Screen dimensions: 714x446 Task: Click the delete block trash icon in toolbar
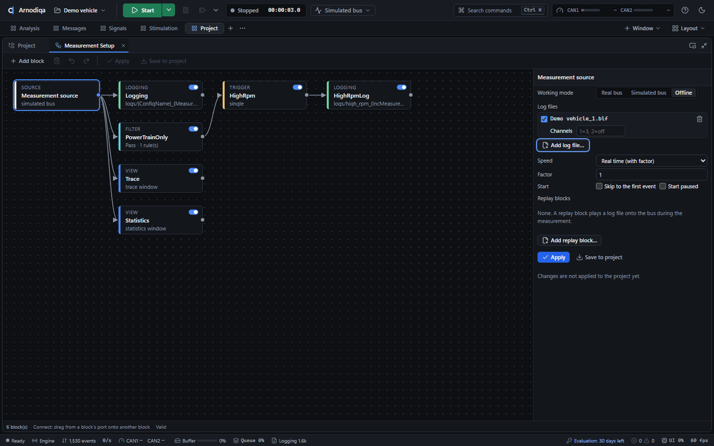pos(57,61)
